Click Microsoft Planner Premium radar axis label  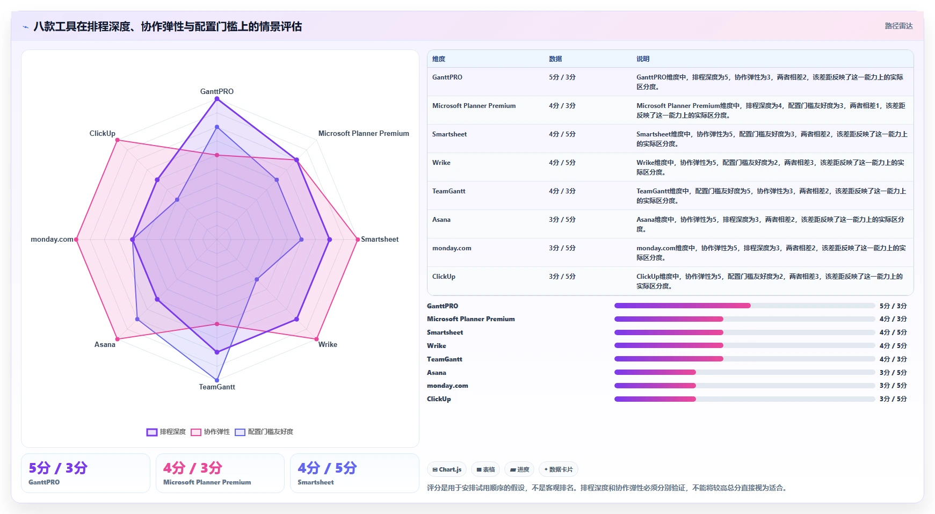tap(364, 133)
